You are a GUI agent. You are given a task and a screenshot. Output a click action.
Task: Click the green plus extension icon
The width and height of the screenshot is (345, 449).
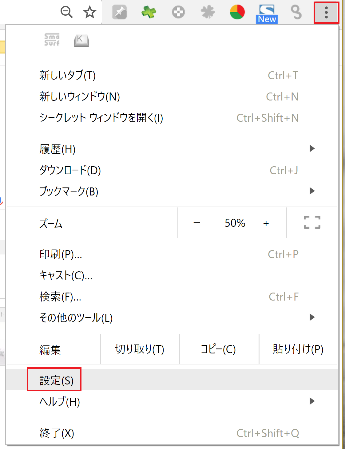tap(149, 12)
